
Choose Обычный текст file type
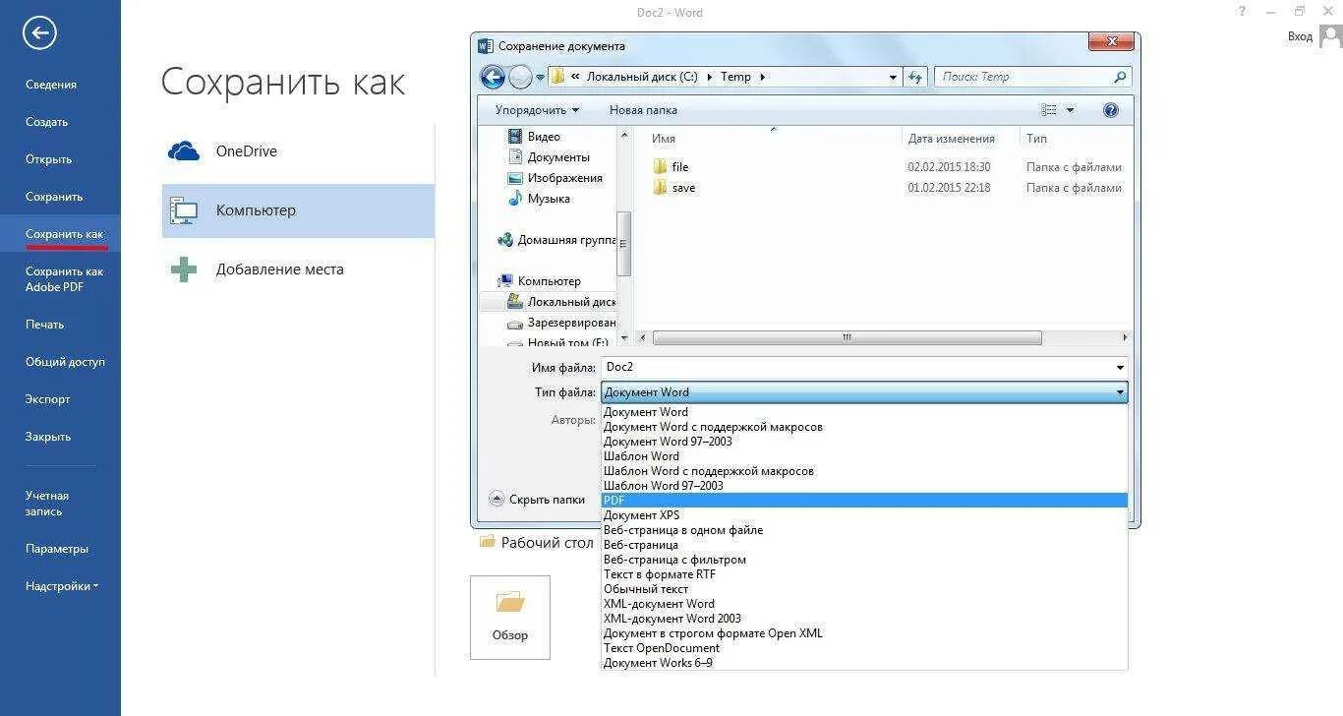click(864, 589)
